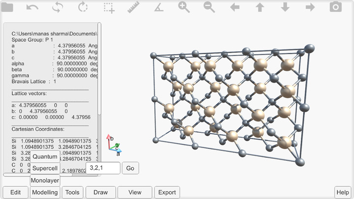Click the two-arrow circular refresh icon
The width and height of the screenshot is (354, 199).
[x=58, y=7]
